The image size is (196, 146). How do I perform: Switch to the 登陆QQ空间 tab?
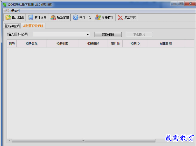pyautogui.click(x=12, y=26)
